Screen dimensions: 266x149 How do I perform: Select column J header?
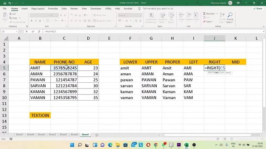coord(214,38)
